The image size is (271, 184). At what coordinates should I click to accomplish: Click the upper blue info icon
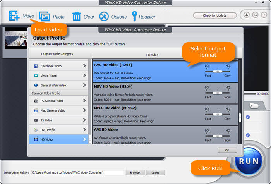pos(248,117)
